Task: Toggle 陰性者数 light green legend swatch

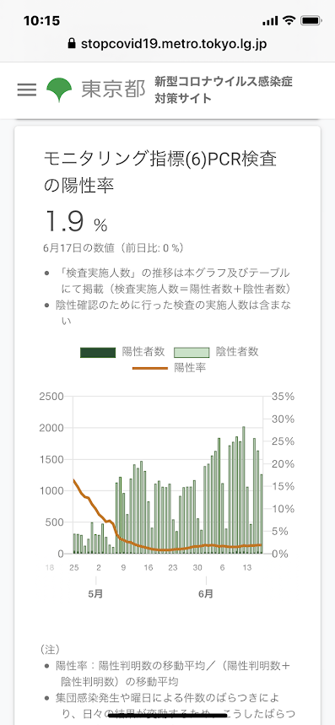Action: pyautogui.click(x=192, y=353)
